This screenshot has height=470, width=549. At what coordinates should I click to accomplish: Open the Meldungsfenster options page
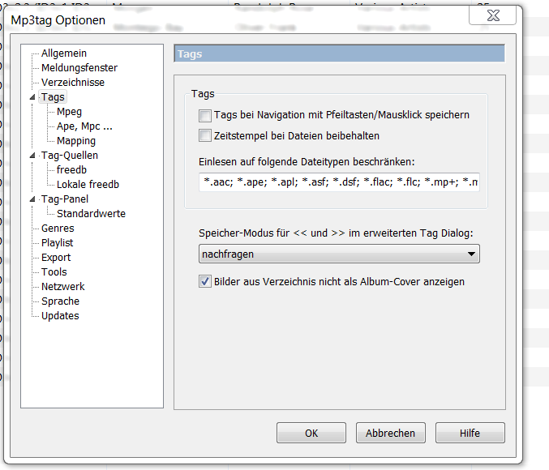pyautogui.click(x=79, y=68)
